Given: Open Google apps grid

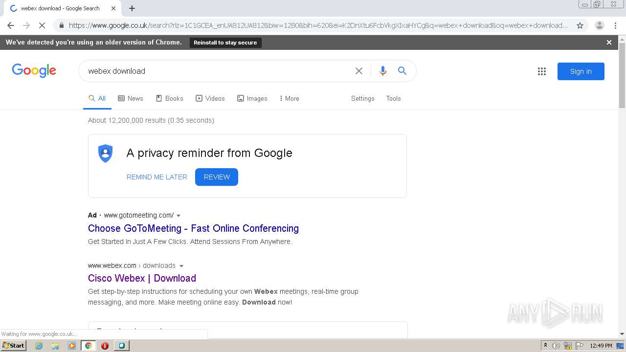Looking at the screenshot, I should [542, 71].
